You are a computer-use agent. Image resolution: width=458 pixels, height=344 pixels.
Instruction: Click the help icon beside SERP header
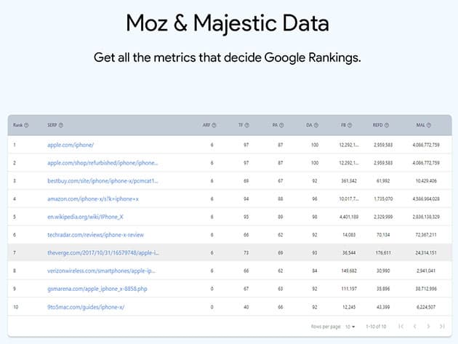[61, 125]
